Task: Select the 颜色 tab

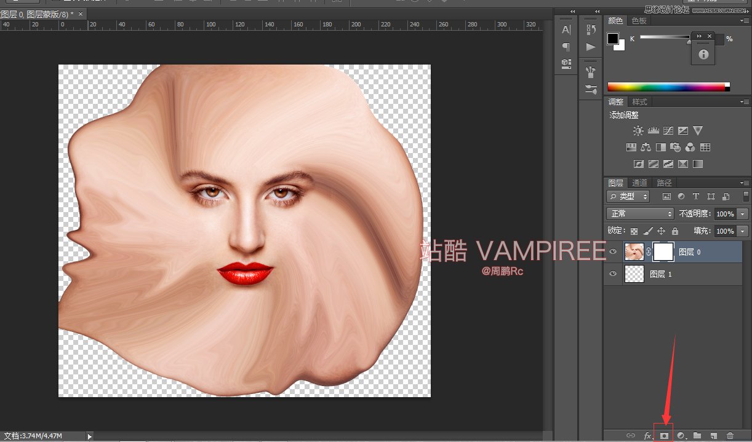Action: point(615,21)
